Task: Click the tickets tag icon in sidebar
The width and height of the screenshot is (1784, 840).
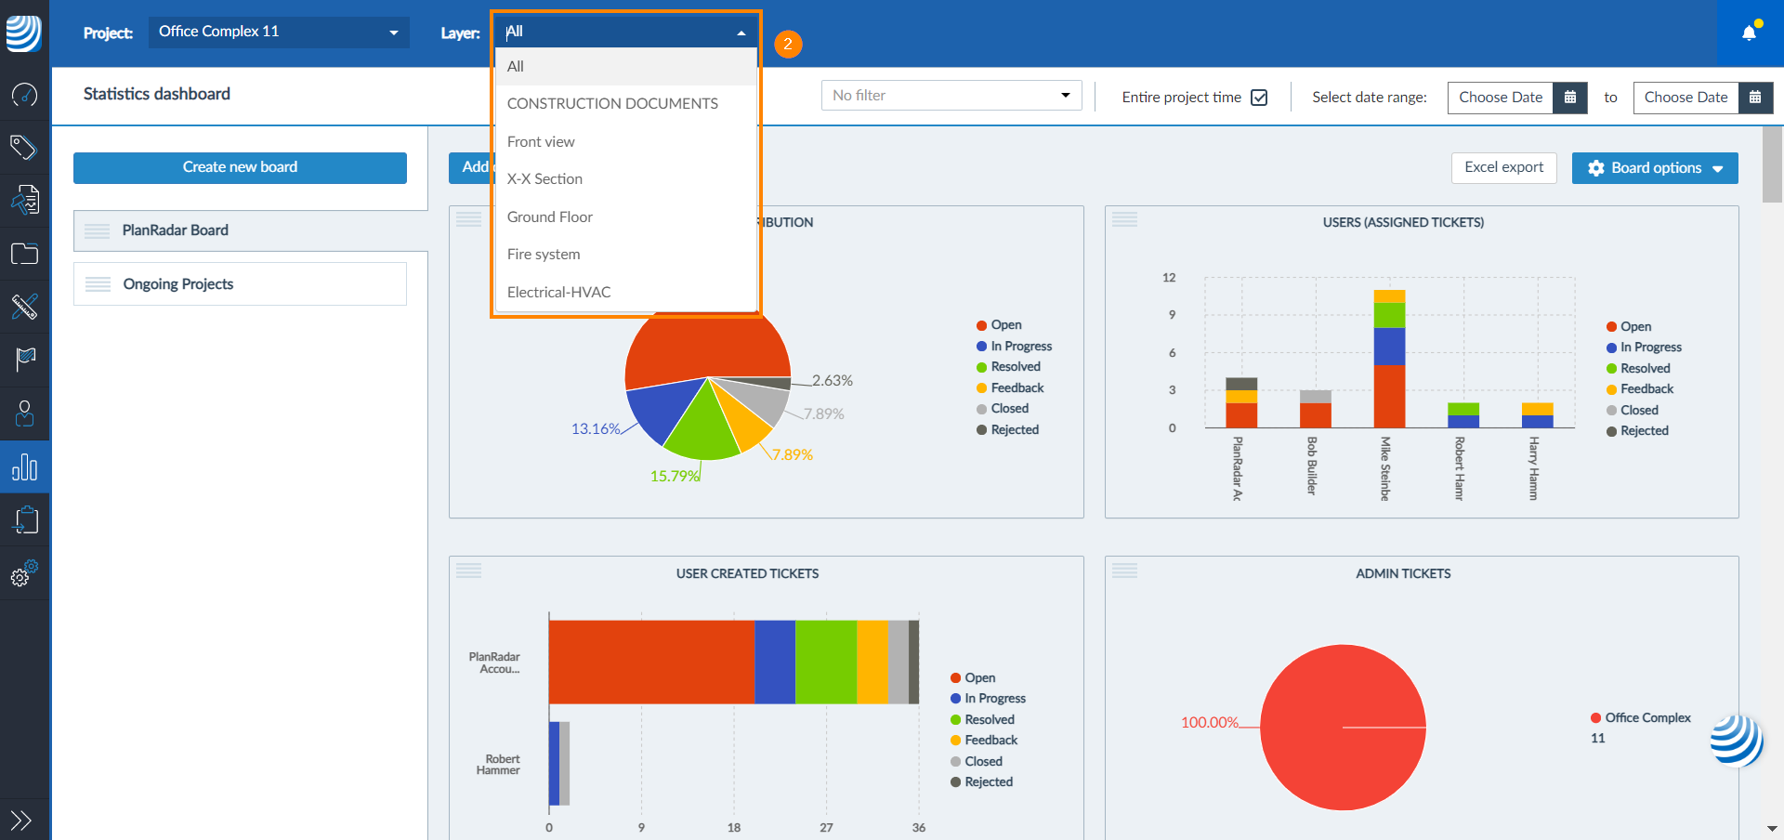Action: click(x=24, y=147)
